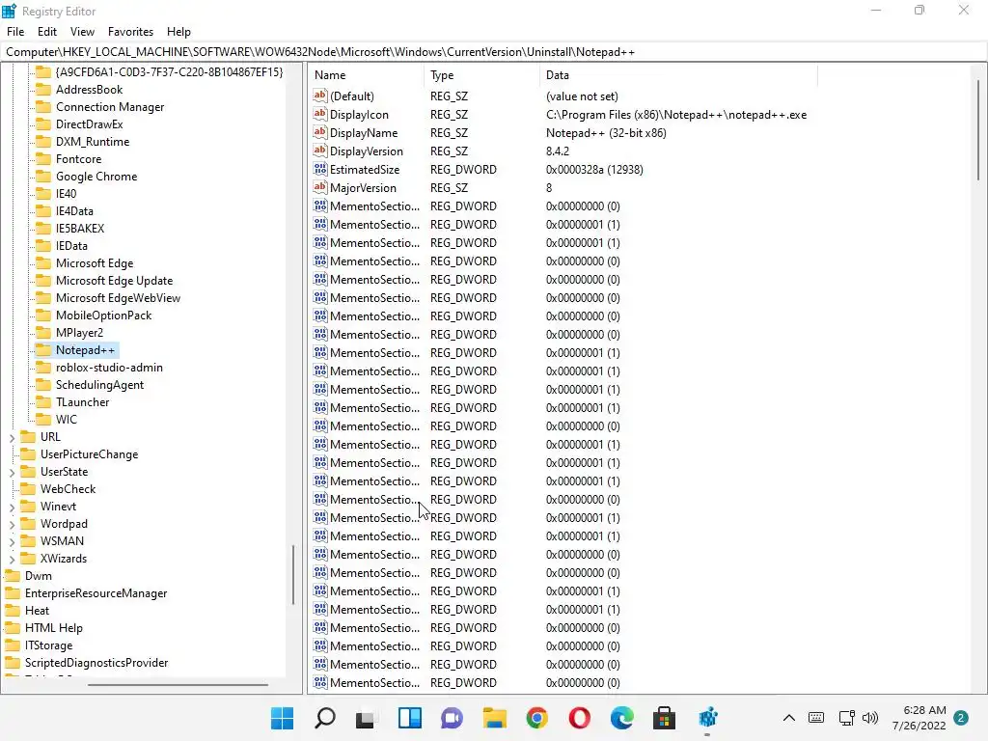
Task: Show hidden system tray icons
Action: coord(789,718)
